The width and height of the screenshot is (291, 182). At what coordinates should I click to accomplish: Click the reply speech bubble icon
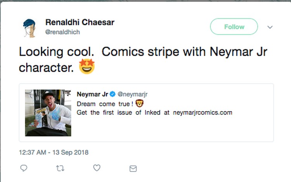pyautogui.click(x=24, y=168)
